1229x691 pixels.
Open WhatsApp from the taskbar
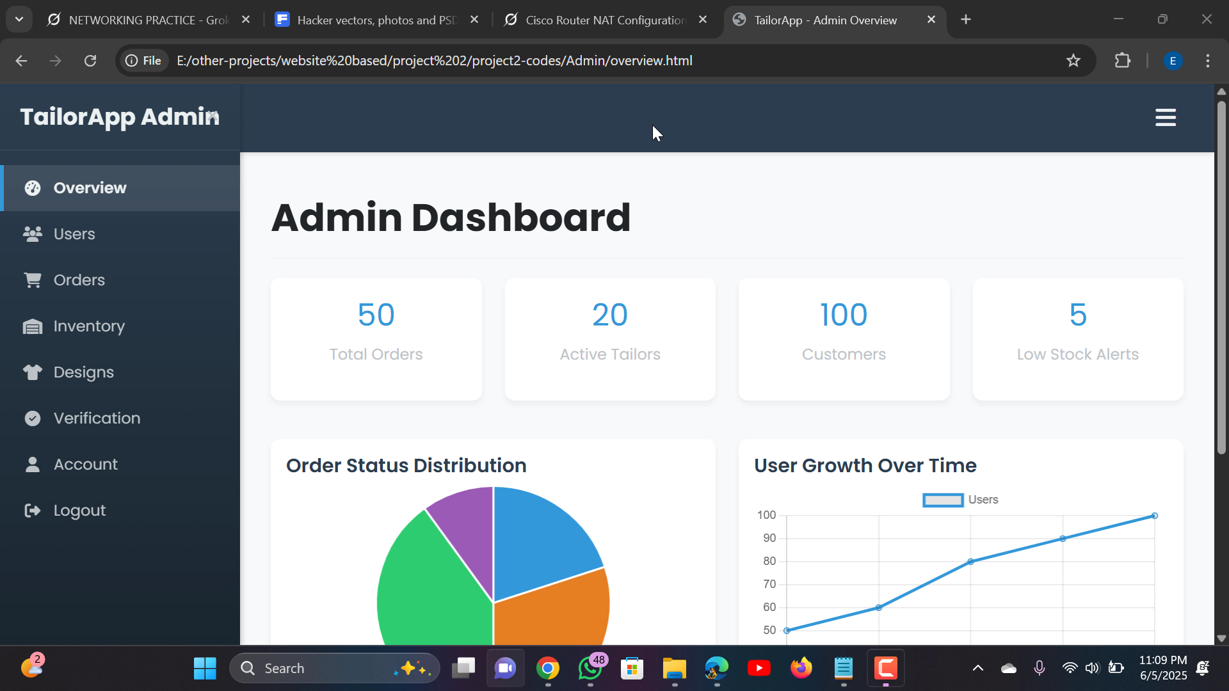pos(590,669)
